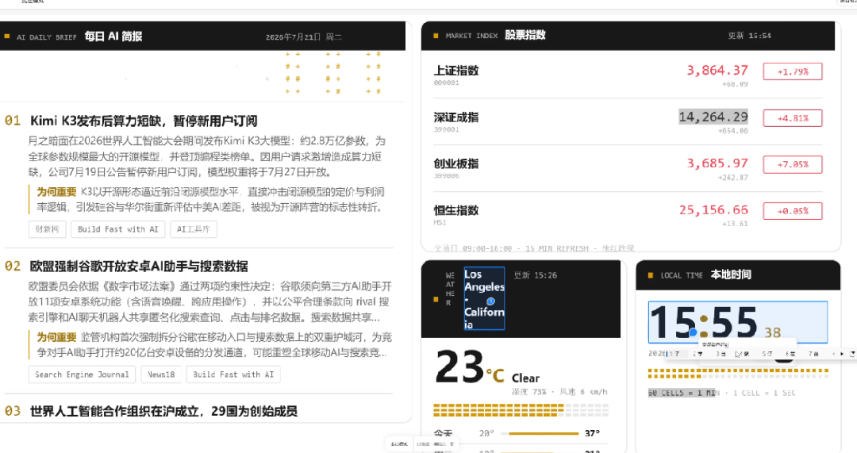857x453 pixels.
Task: Click the 60 CELLS = 1 MIN caption
Action: [x=683, y=393]
